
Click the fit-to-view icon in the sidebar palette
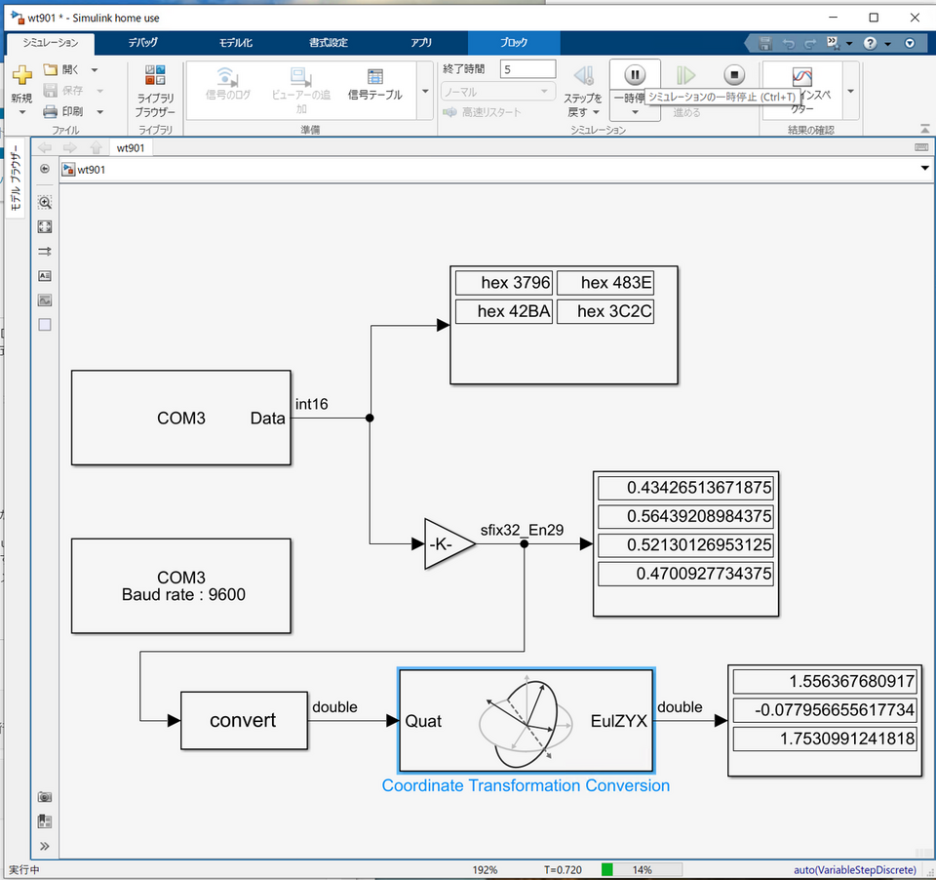pos(44,226)
